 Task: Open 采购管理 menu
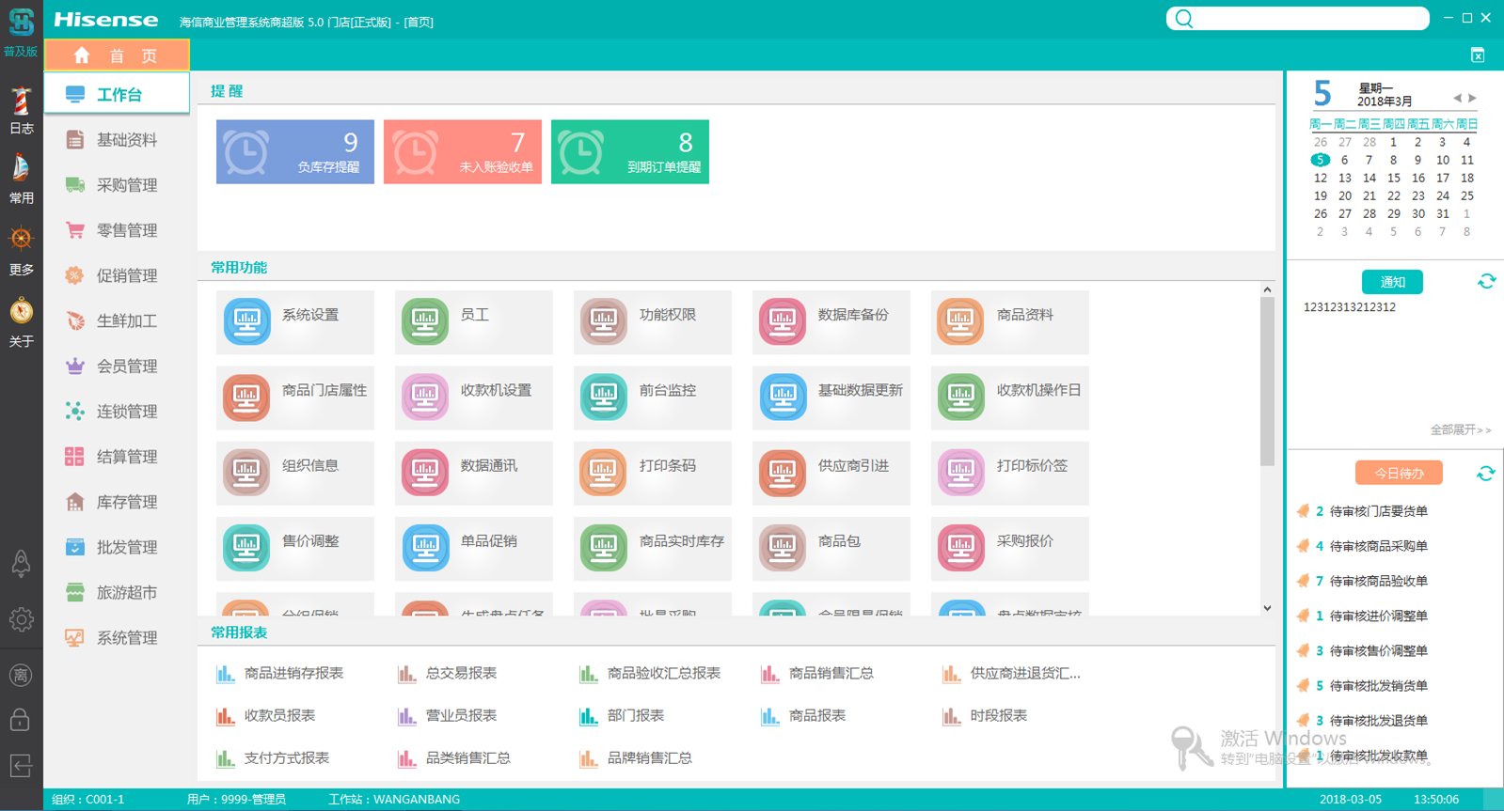[x=118, y=185]
